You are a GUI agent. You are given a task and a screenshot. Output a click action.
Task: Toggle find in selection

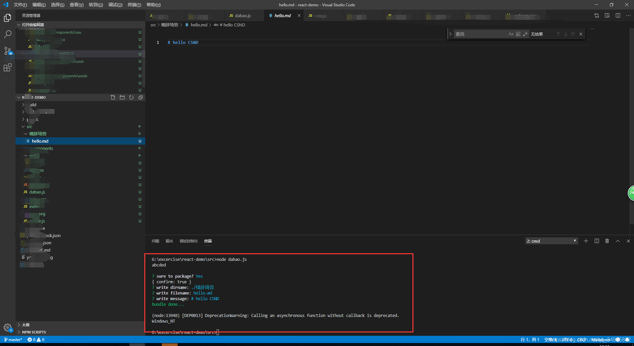tap(573, 34)
